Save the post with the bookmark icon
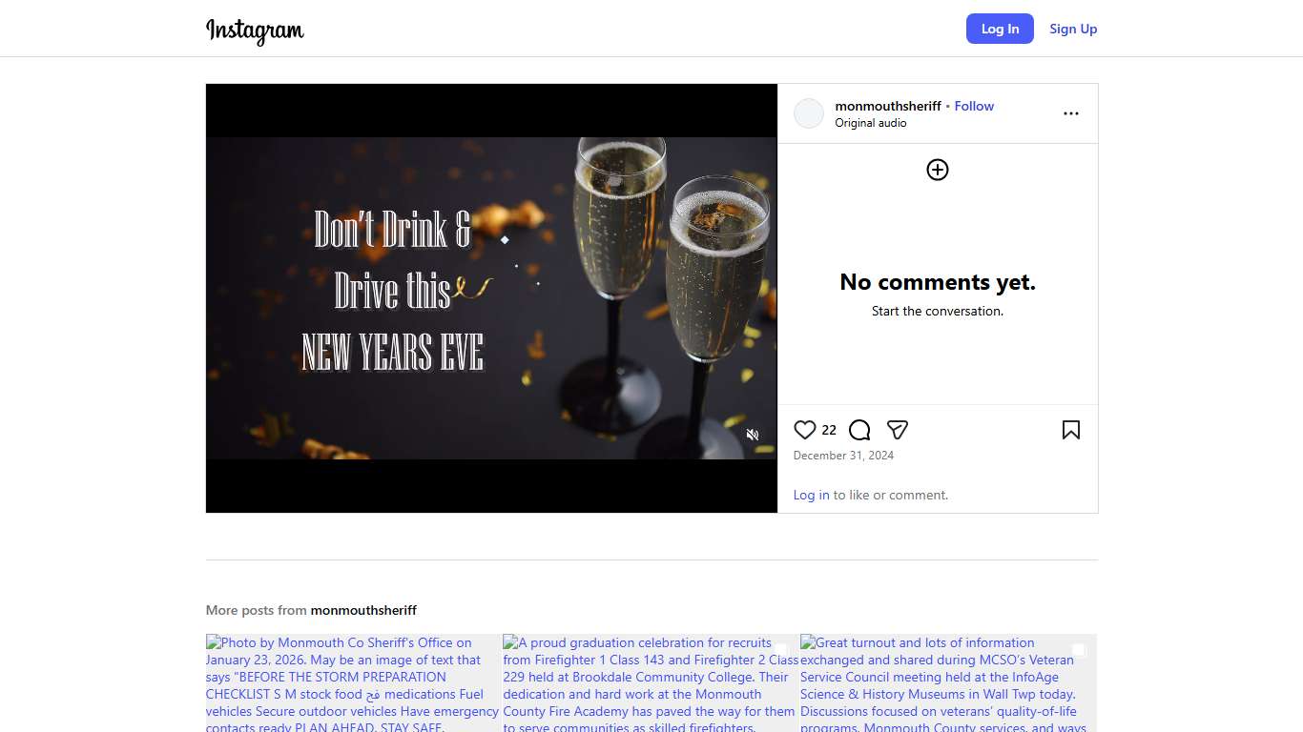The width and height of the screenshot is (1303, 732). [1070, 430]
